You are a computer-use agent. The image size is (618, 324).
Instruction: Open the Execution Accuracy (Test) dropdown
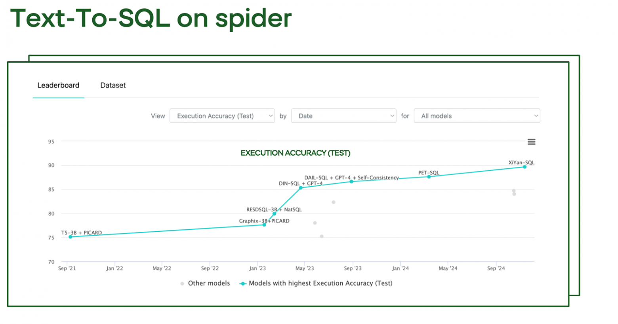222,116
